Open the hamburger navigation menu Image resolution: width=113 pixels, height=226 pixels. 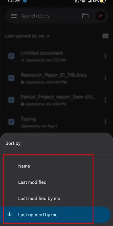tap(14, 16)
